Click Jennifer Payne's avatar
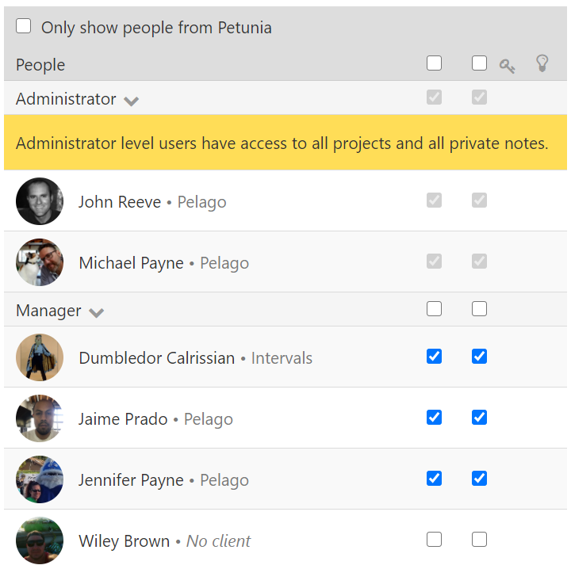 coord(40,479)
